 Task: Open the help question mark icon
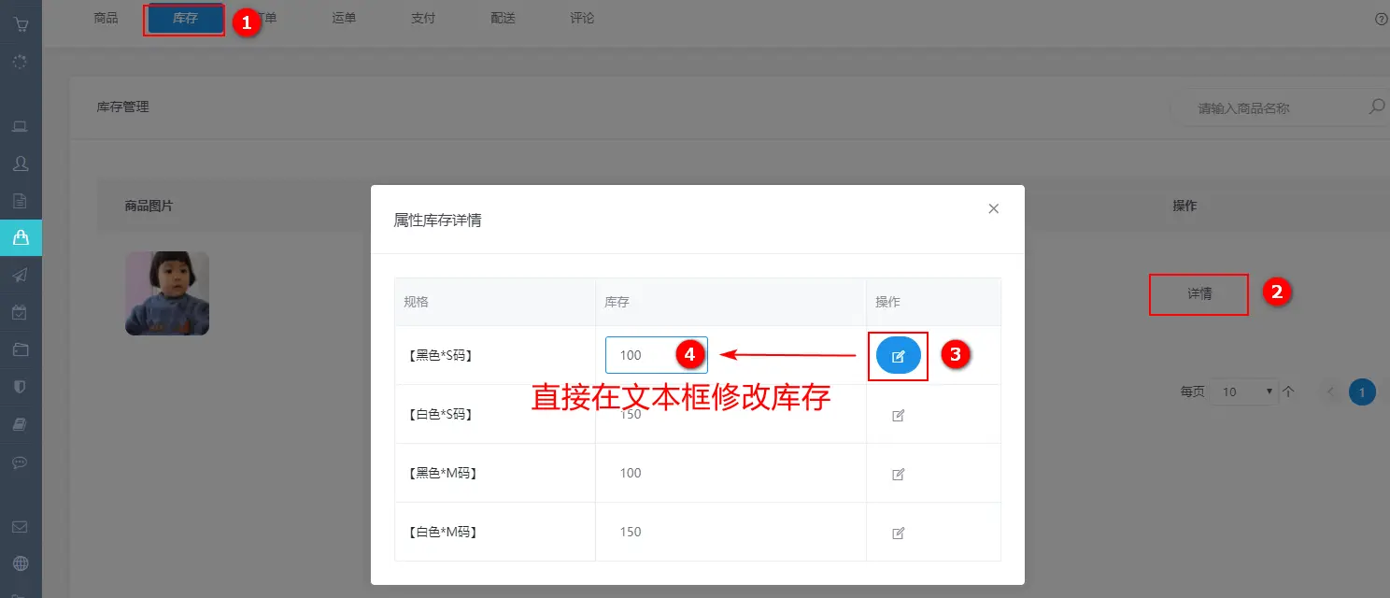point(1382,19)
